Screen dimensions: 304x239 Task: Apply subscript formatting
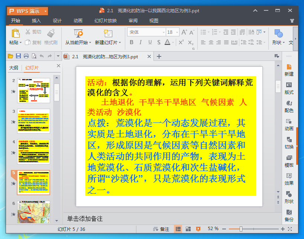[x=191, y=42]
